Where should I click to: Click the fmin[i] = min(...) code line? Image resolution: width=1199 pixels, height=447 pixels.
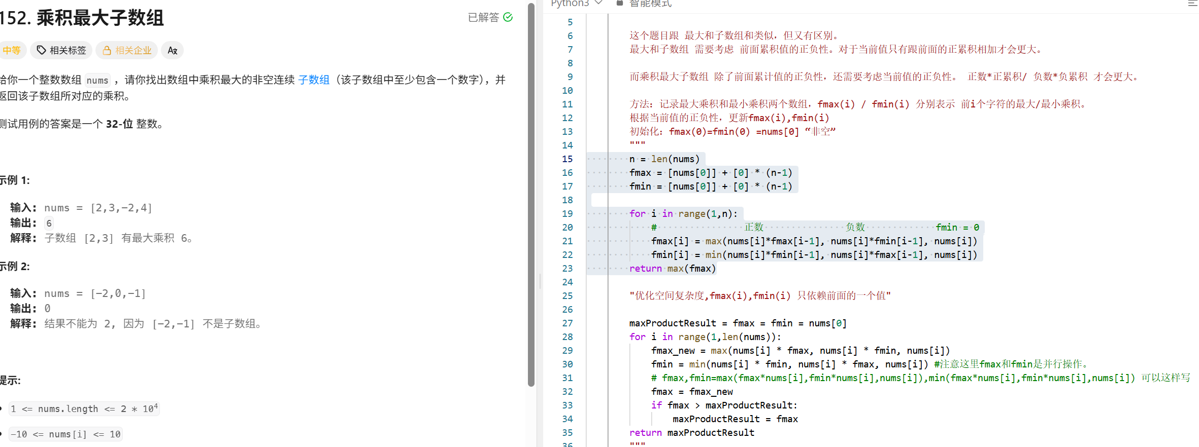(814, 255)
